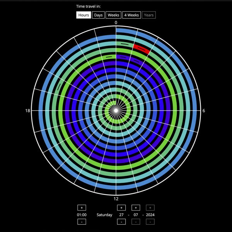
Task: Click the 6 hour label on the dial
Action: (203, 111)
